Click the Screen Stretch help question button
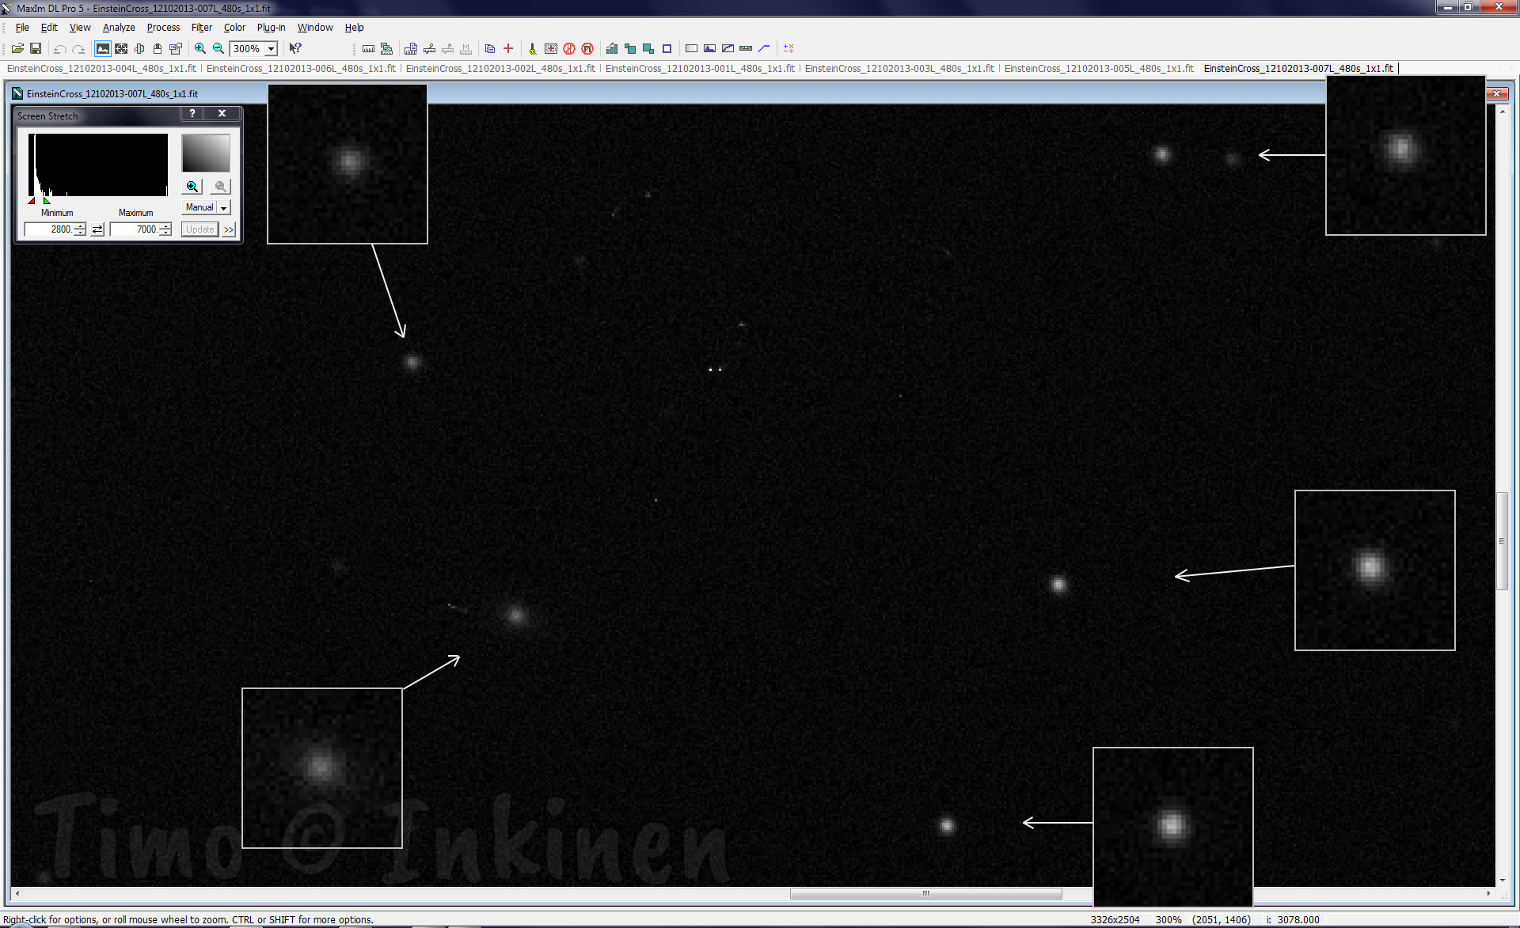 point(192,114)
